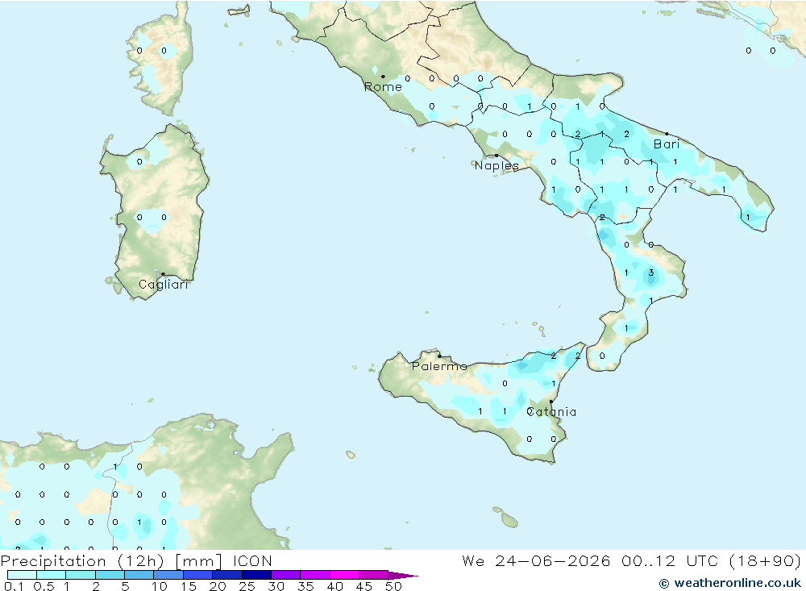This screenshot has width=806, height=591.
Task: Click the We 24-06-2026 date text
Action: [x=536, y=560]
